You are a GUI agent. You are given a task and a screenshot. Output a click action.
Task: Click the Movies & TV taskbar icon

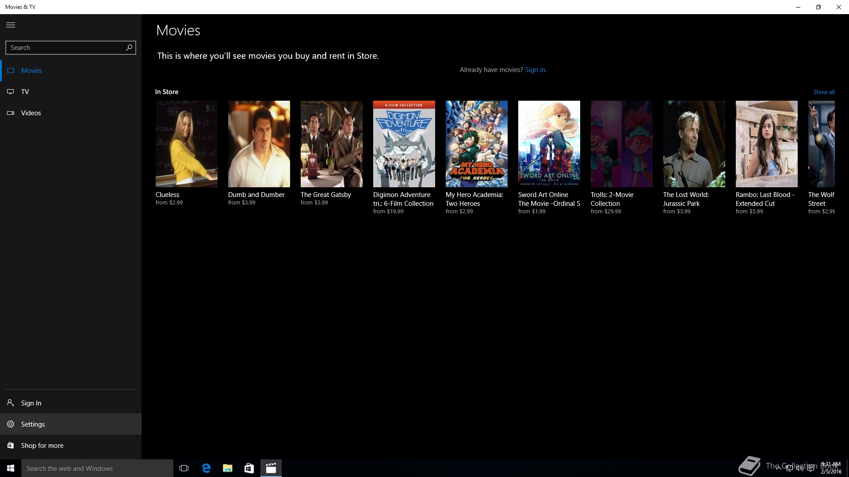(x=271, y=468)
